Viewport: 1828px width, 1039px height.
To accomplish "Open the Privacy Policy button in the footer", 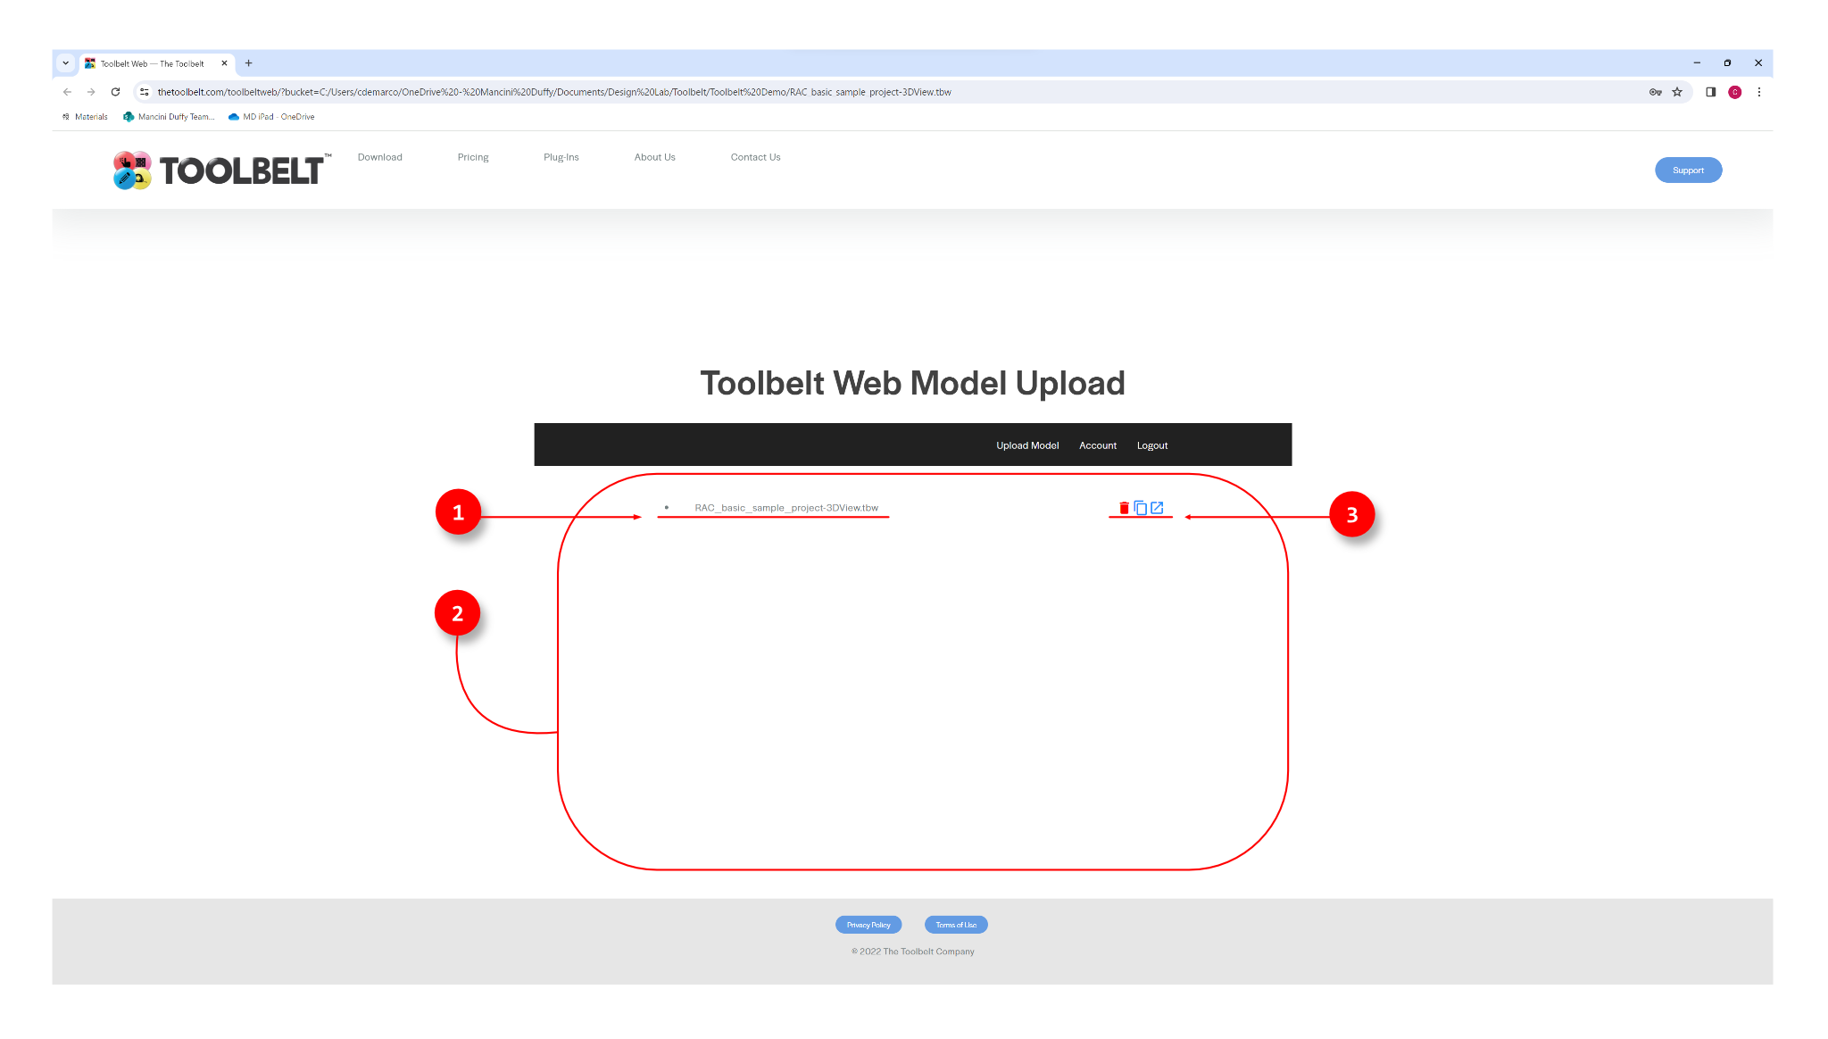I will click(x=868, y=925).
